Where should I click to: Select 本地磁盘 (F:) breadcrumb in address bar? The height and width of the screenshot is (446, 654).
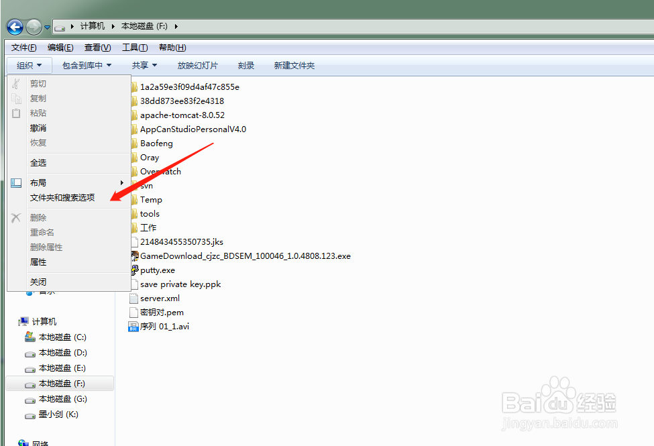(144, 26)
